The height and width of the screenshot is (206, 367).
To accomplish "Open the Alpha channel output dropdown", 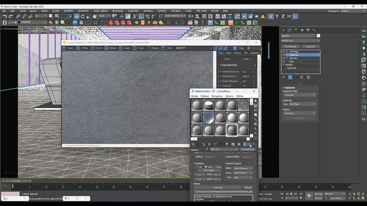I will pos(243,168).
